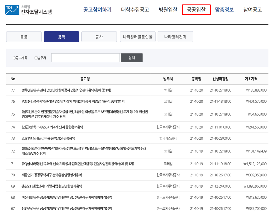Open the 맞춤정보 menu
Viewport: 275px width, 218px height.
tap(224, 9)
